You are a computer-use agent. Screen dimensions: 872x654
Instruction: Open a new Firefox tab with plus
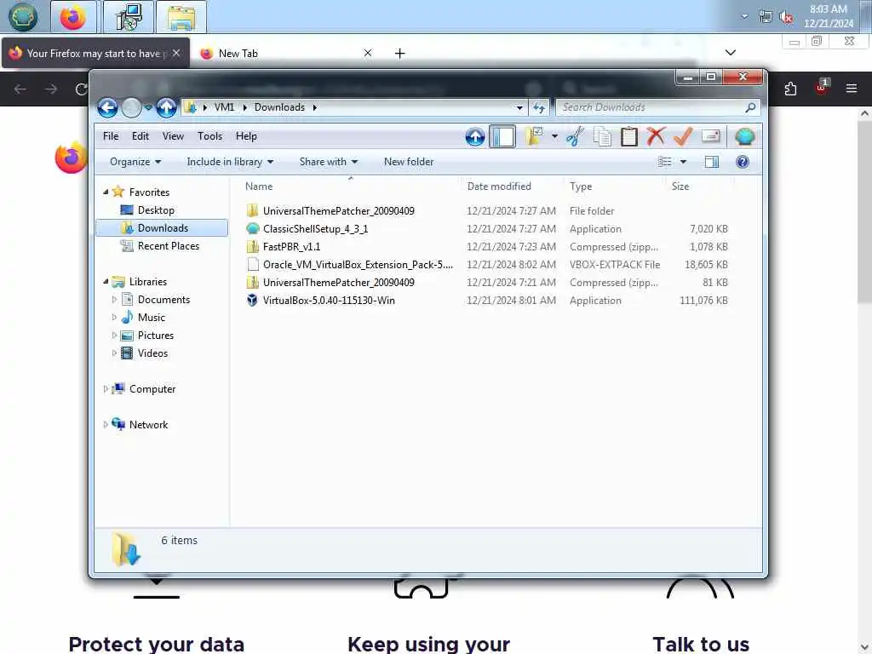[400, 54]
